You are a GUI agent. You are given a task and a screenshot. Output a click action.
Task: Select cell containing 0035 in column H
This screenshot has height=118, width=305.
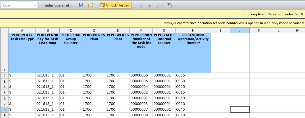point(193,75)
